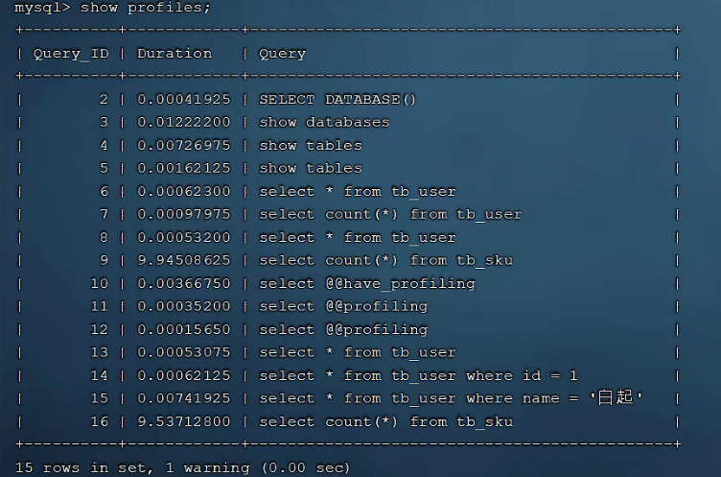Screen dimensions: 721x477
Task: Click 'select count(*) from tb_sku' in row 16
Action: [x=385, y=421]
